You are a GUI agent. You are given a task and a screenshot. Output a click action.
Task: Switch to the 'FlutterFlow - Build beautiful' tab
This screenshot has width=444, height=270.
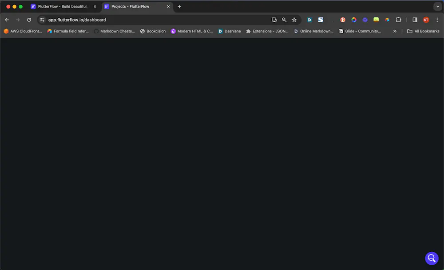(62, 7)
